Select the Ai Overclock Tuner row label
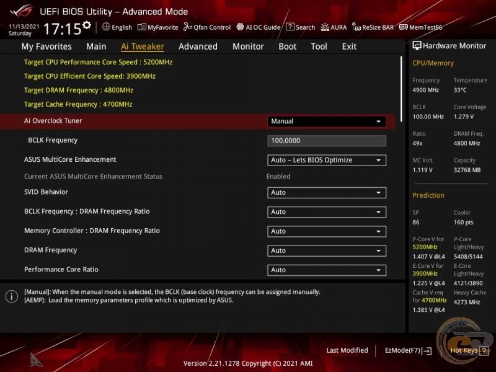496x372 pixels. point(53,121)
